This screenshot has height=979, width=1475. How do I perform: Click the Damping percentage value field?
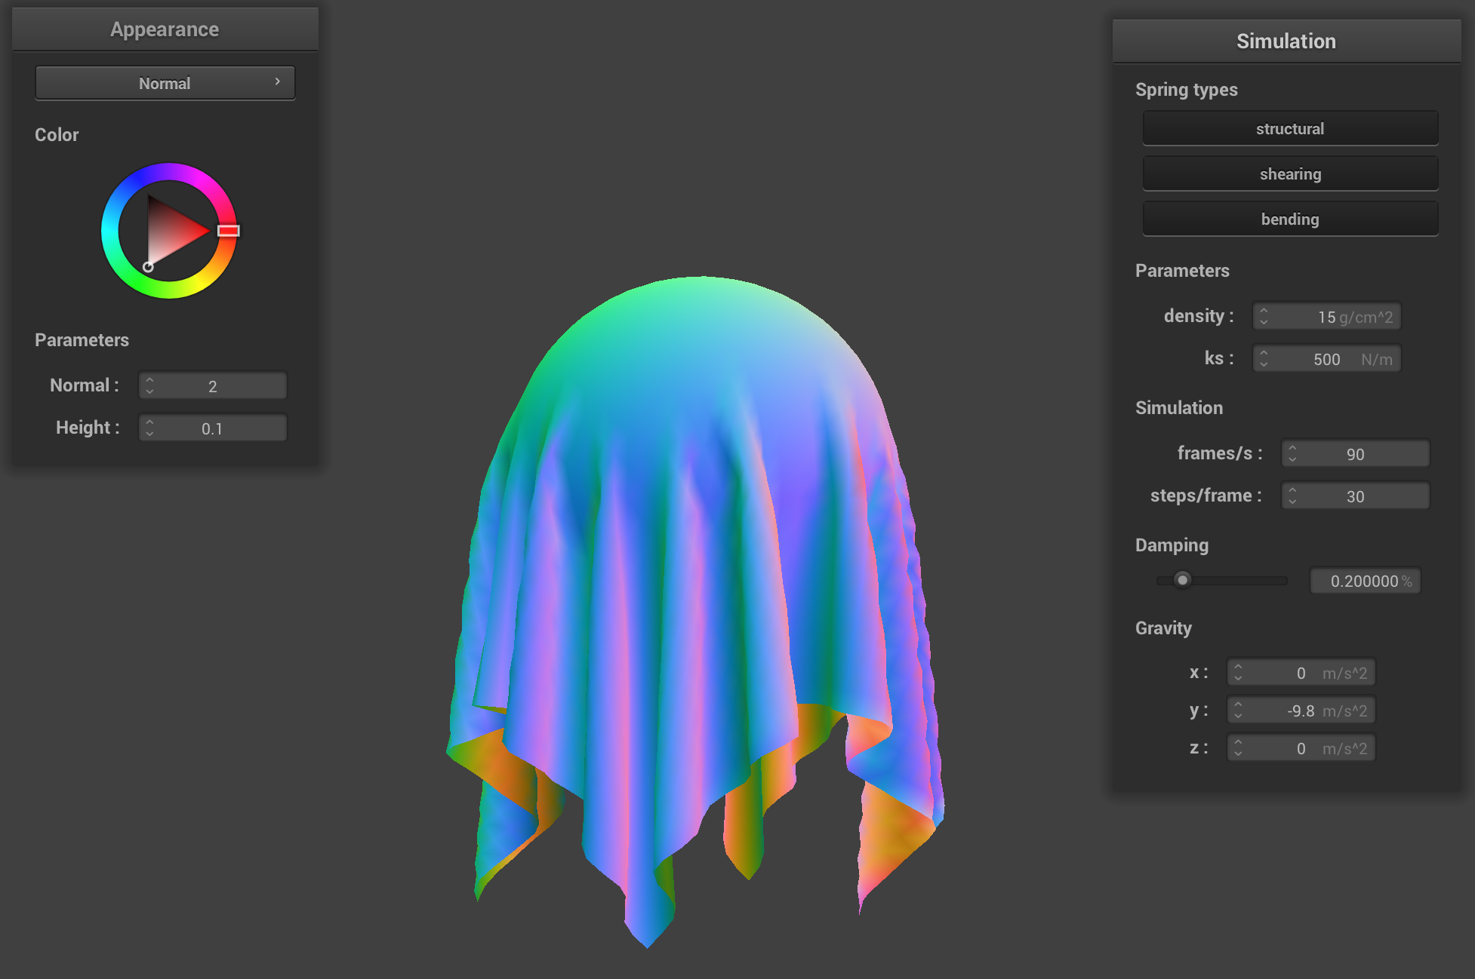click(x=1366, y=581)
